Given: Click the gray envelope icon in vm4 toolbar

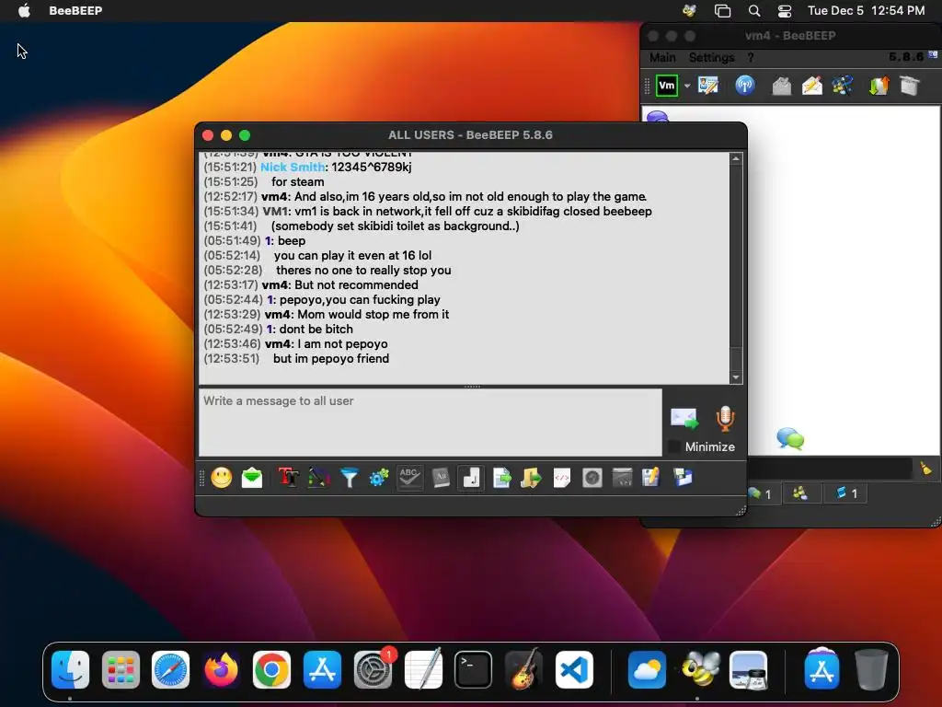Looking at the screenshot, I should pyautogui.click(x=782, y=86).
